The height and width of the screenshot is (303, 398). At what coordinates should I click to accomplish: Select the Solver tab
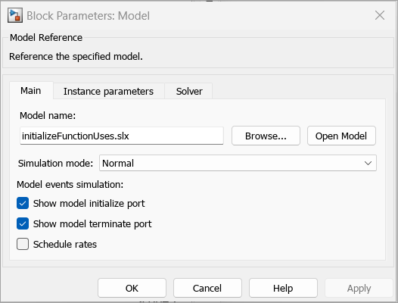tap(189, 91)
